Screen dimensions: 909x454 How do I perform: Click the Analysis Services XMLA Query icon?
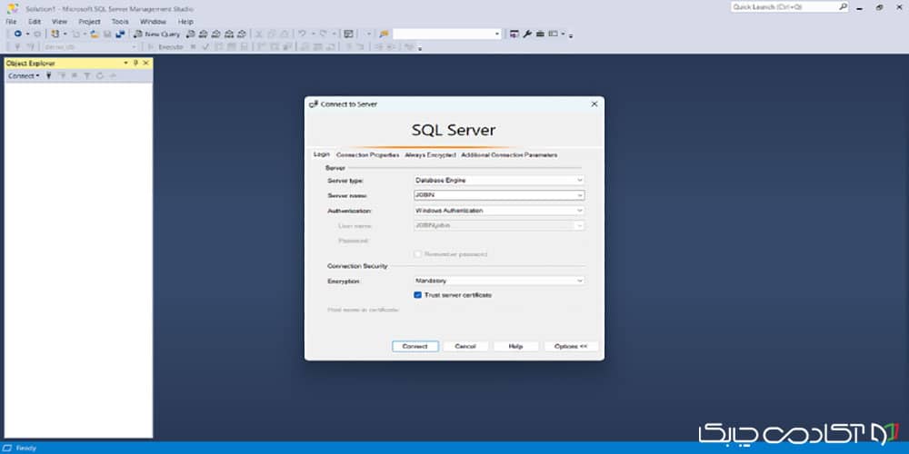coord(229,35)
